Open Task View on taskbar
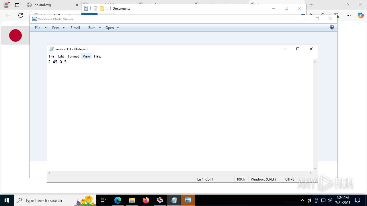The width and height of the screenshot is (367, 206). (103, 200)
